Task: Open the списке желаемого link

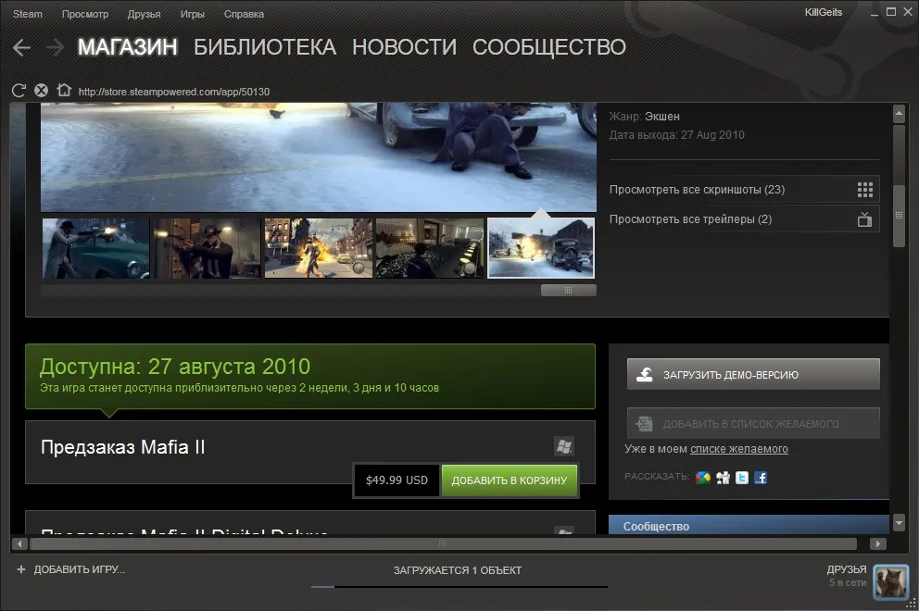Action: coord(738,449)
